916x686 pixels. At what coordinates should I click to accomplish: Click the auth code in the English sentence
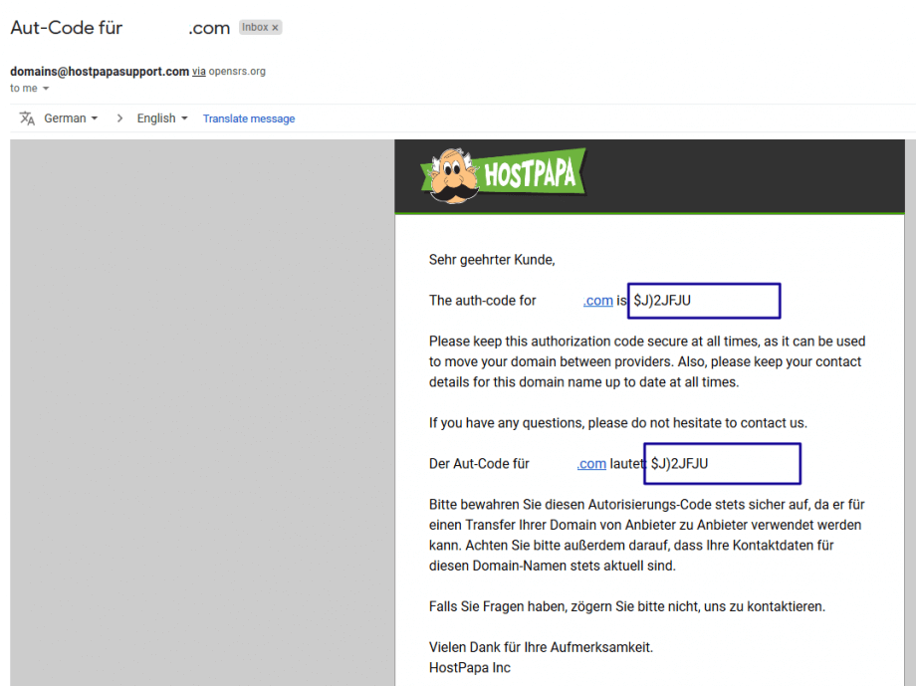pyautogui.click(x=662, y=301)
